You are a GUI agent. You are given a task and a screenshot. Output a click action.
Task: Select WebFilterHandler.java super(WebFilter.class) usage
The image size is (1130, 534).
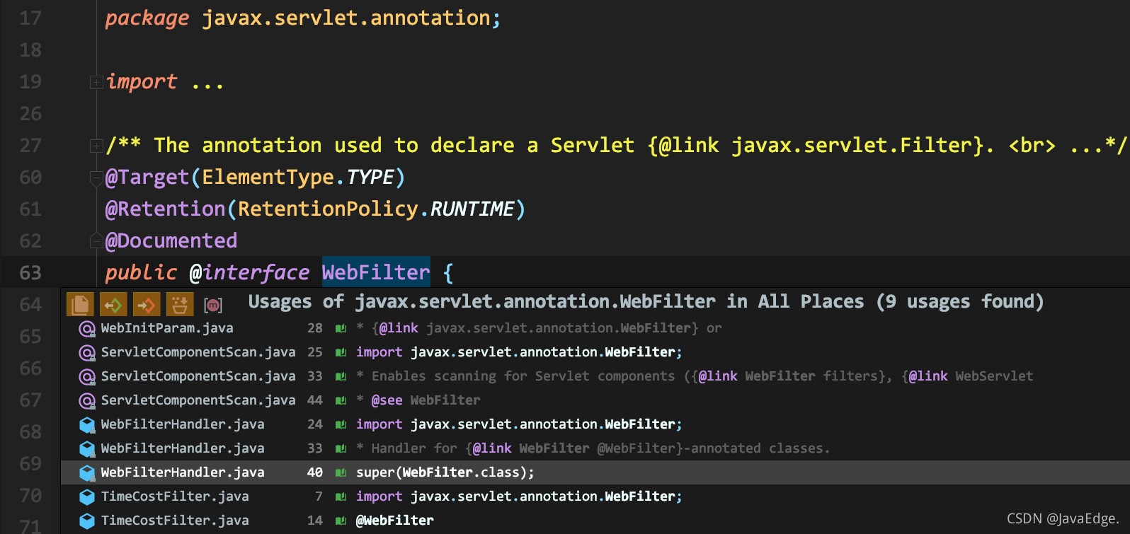click(x=595, y=472)
